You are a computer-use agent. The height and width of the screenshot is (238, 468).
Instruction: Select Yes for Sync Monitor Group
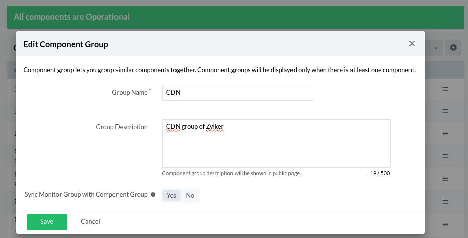[171, 195]
